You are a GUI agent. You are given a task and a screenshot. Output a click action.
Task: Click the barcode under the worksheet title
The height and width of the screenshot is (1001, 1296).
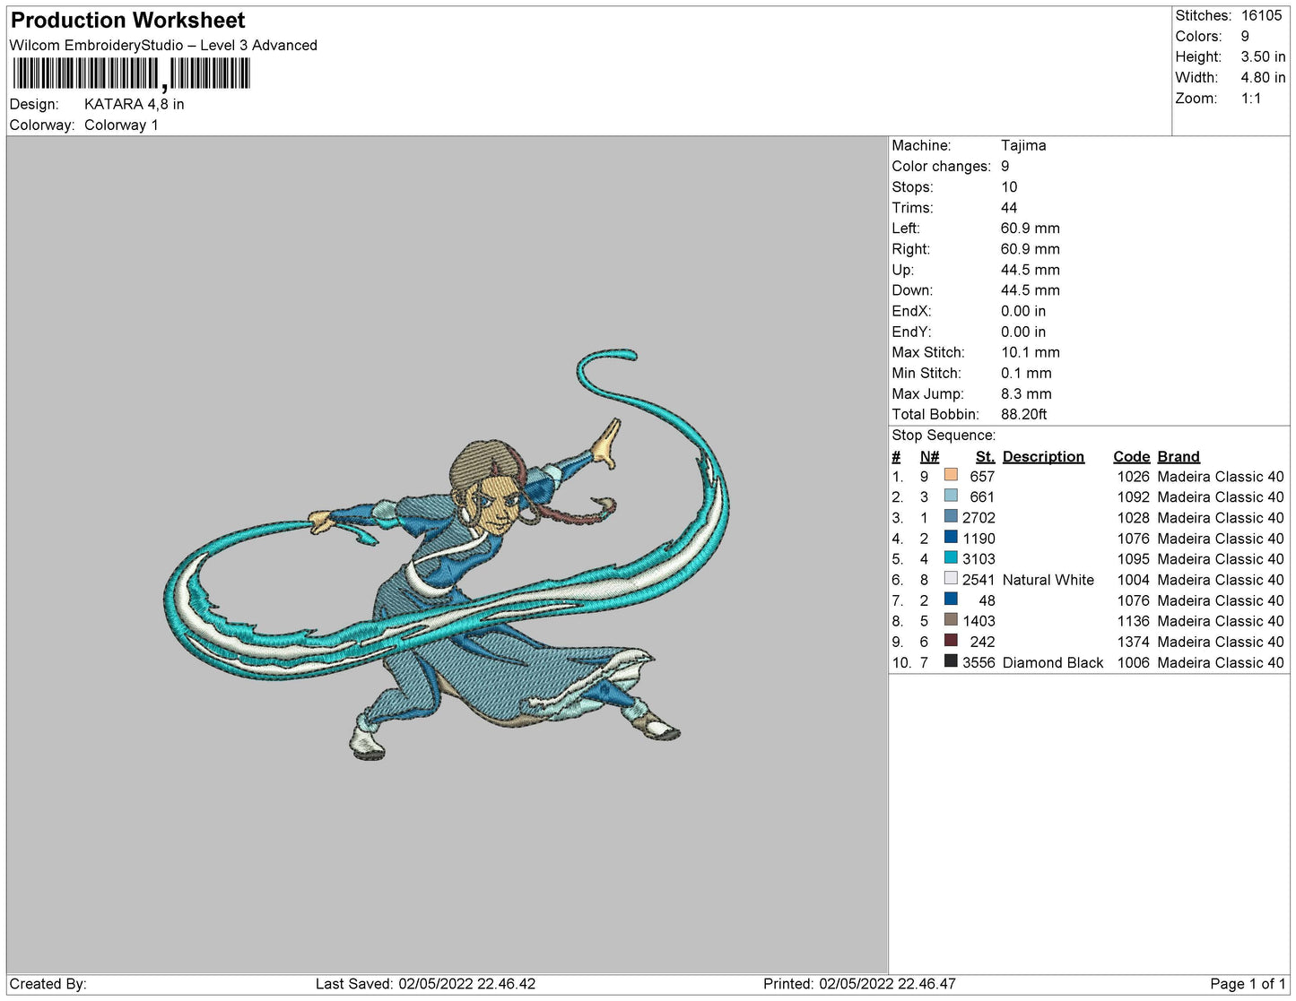[131, 74]
